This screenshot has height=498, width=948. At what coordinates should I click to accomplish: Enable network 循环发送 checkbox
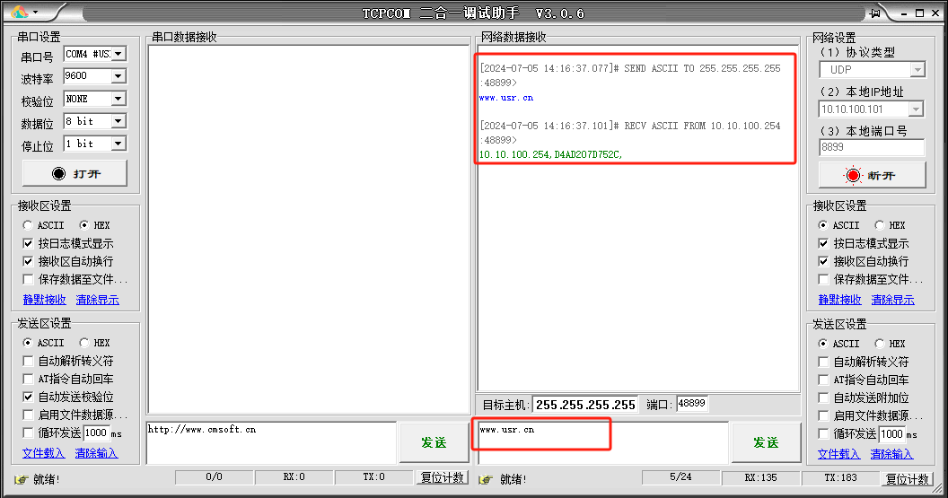point(823,433)
